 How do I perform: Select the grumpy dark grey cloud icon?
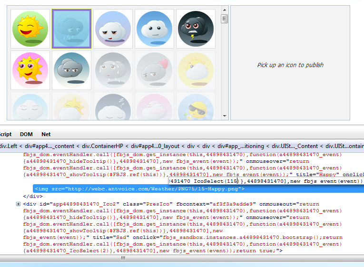[71, 70]
